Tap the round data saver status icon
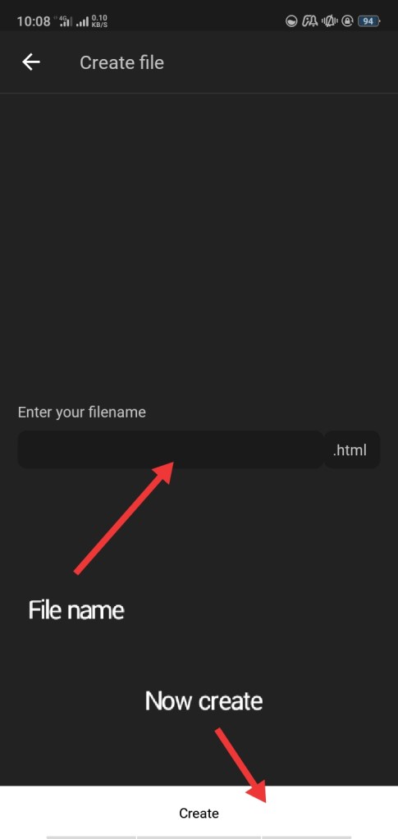Image resolution: width=398 pixels, height=839 pixels. (291, 21)
